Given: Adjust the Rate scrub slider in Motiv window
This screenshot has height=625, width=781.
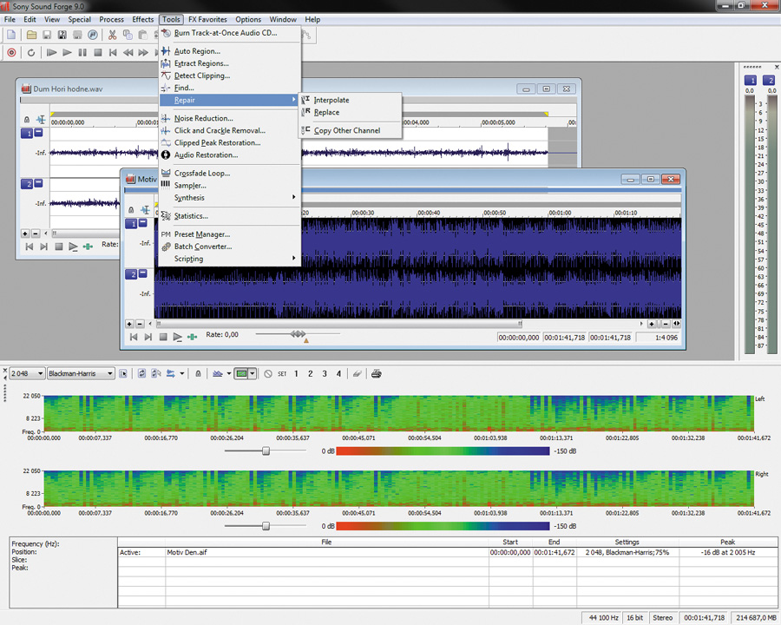Looking at the screenshot, I should coord(298,334).
